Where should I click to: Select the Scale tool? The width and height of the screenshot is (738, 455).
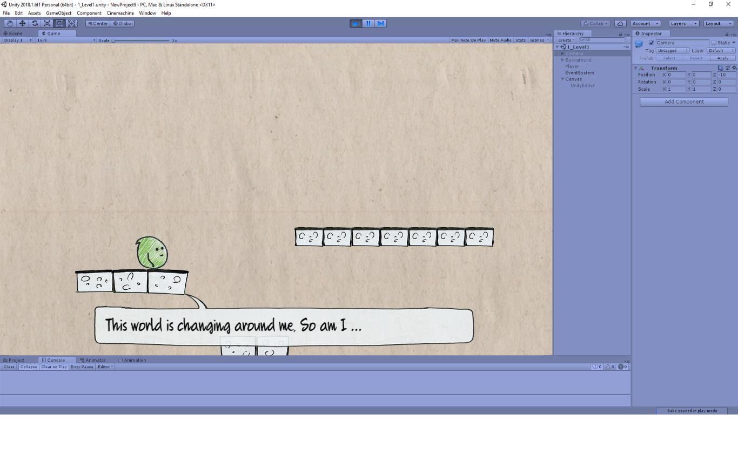click(47, 23)
